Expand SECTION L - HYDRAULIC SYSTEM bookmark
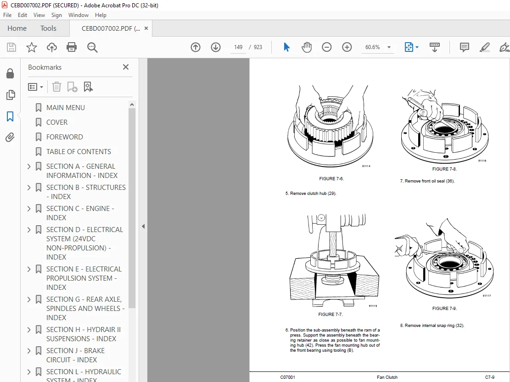This screenshot has width=510, height=382. (x=29, y=372)
